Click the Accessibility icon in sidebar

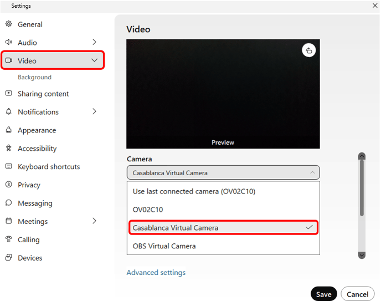(x=8, y=149)
